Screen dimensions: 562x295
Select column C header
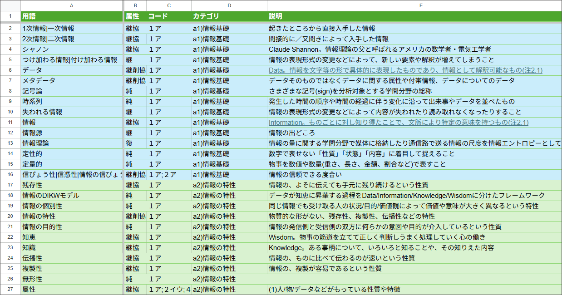coord(169,5)
